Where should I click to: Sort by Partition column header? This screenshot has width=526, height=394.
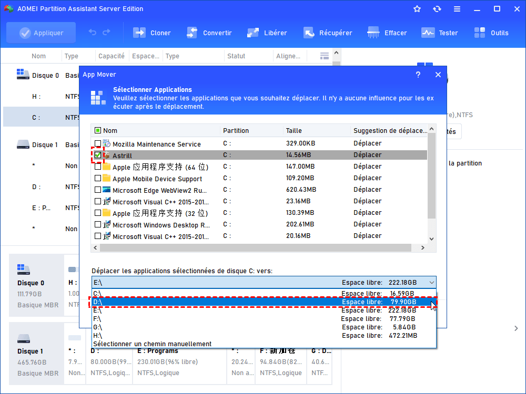coord(236,131)
